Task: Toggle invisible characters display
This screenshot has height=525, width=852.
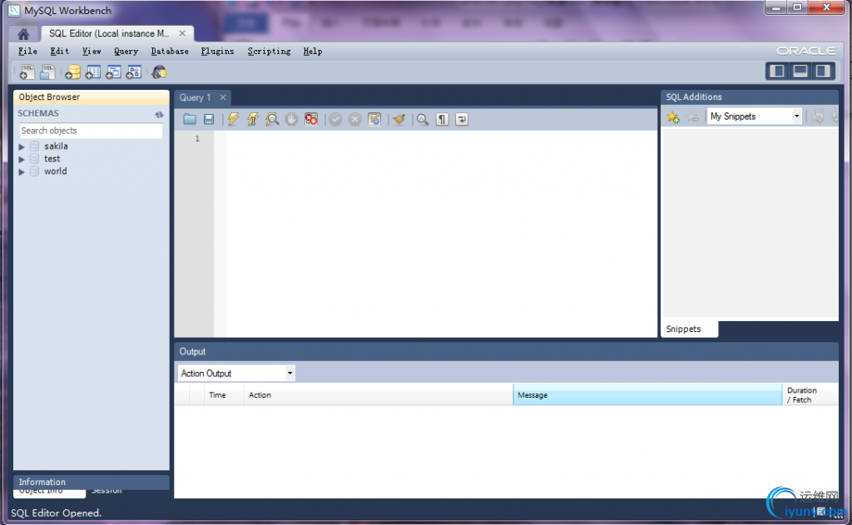Action: 443,119
